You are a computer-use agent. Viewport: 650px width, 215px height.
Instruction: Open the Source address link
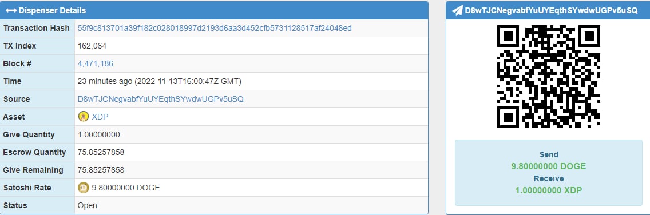tap(160, 99)
